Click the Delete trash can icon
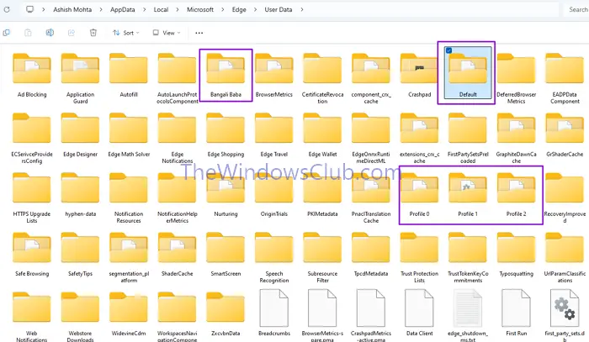 [x=93, y=33]
